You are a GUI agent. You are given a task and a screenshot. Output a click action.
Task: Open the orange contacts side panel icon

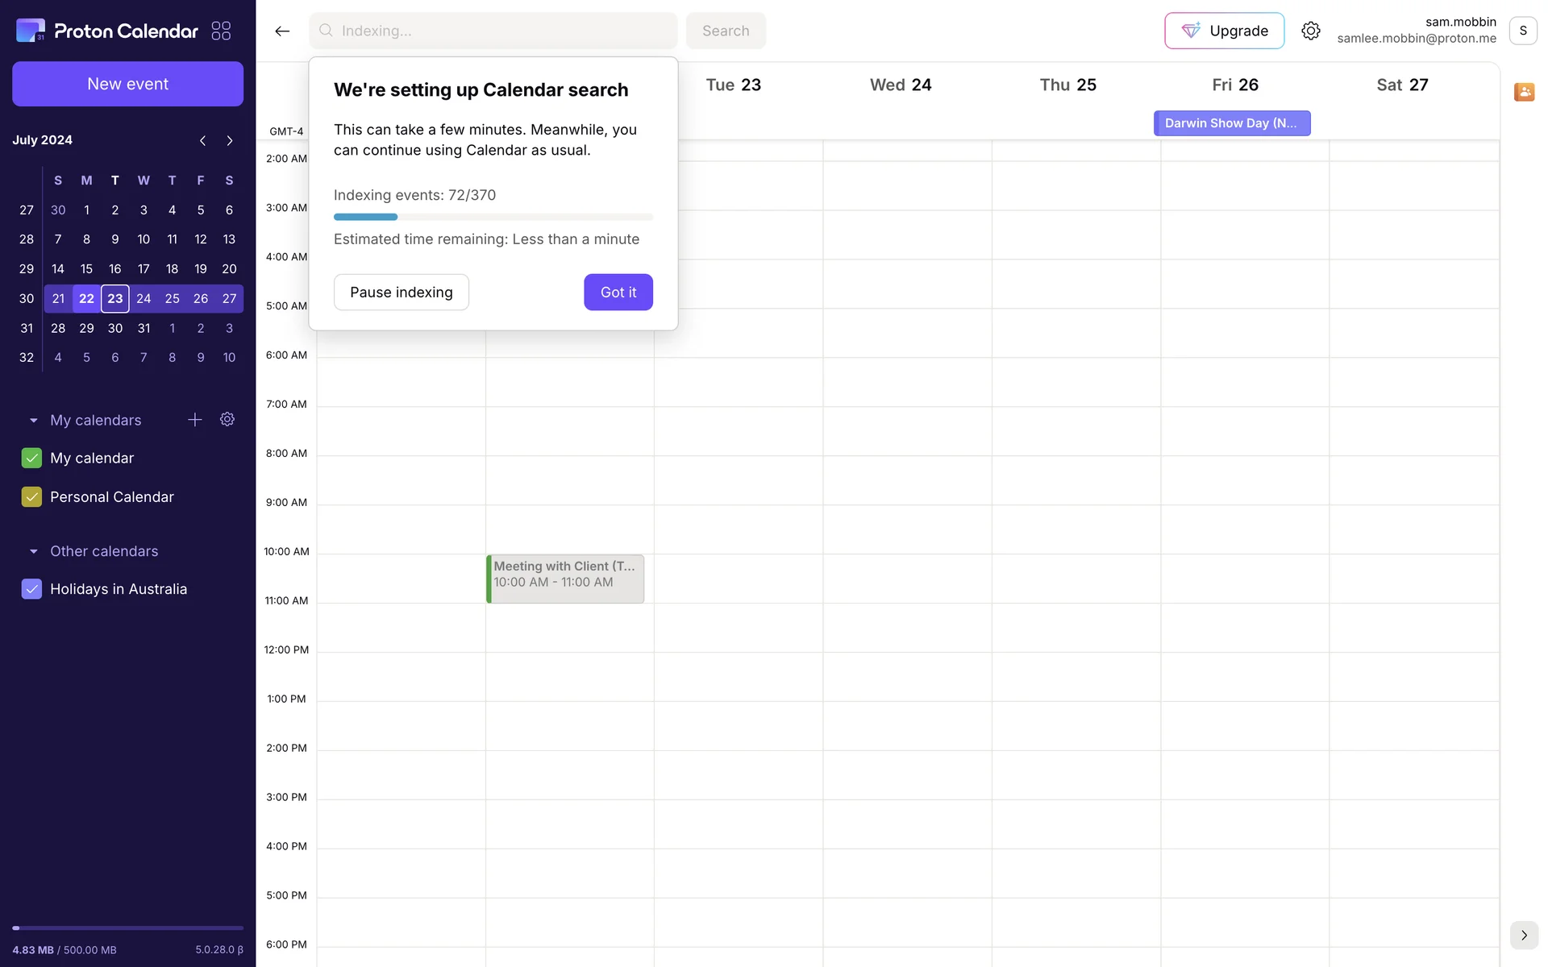[x=1523, y=92]
